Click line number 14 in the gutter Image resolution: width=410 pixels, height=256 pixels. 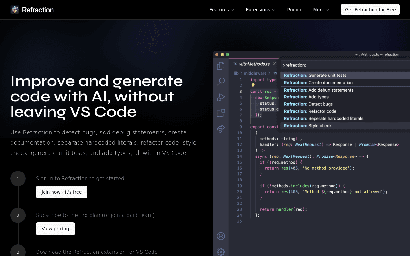[x=239, y=156]
